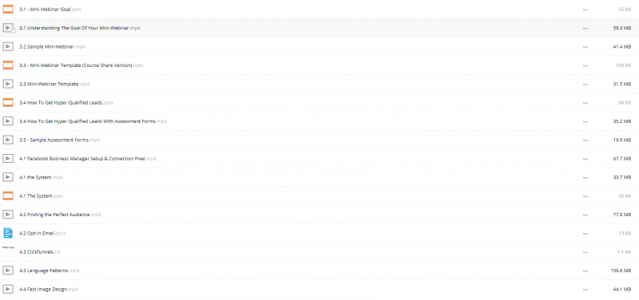Open 3.4 Hyper Qualified Leads With Assessment Forms.mp4
639x300 pixels.
click(x=93, y=121)
